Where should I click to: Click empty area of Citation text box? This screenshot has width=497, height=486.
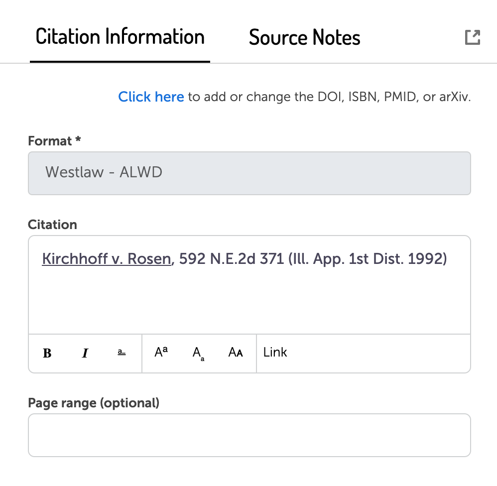[249, 301]
